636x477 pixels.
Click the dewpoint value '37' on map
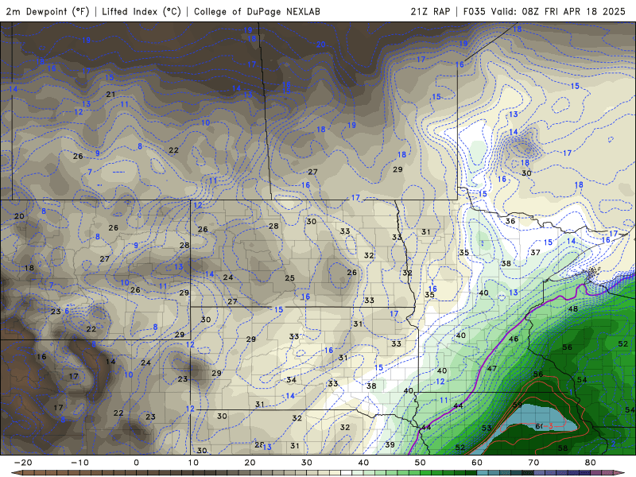[x=535, y=252]
